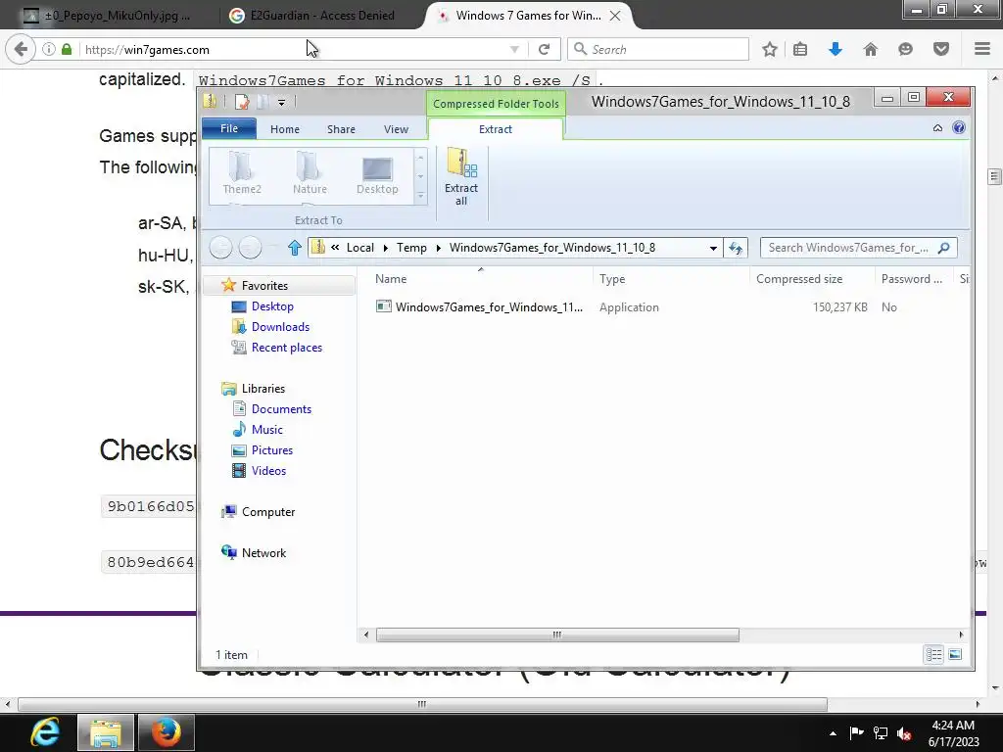The image size is (1003, 752).
Task: Open Desktop in the Favorites list
Action: point(272,306)
